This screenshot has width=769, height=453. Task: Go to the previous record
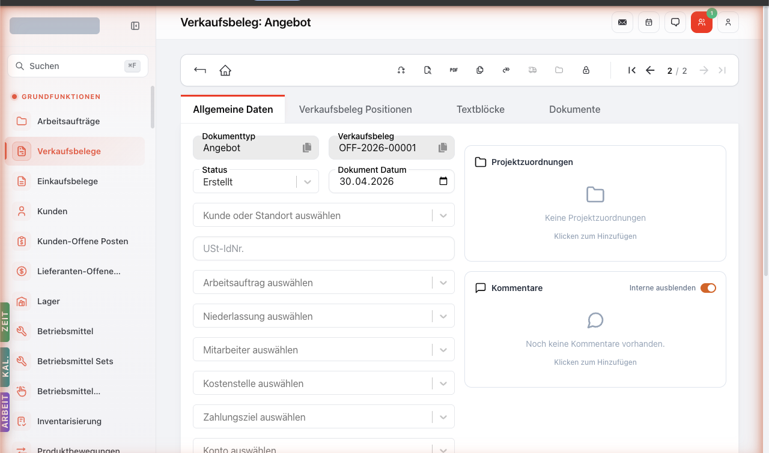tap(650, 70)
